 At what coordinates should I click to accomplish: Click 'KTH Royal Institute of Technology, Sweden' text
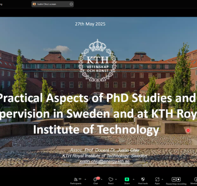(105, 156)
